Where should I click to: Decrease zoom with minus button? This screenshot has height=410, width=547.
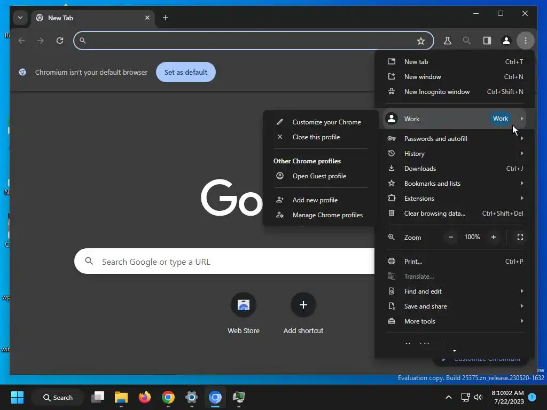pyautogui.click(x=450, y=237)
